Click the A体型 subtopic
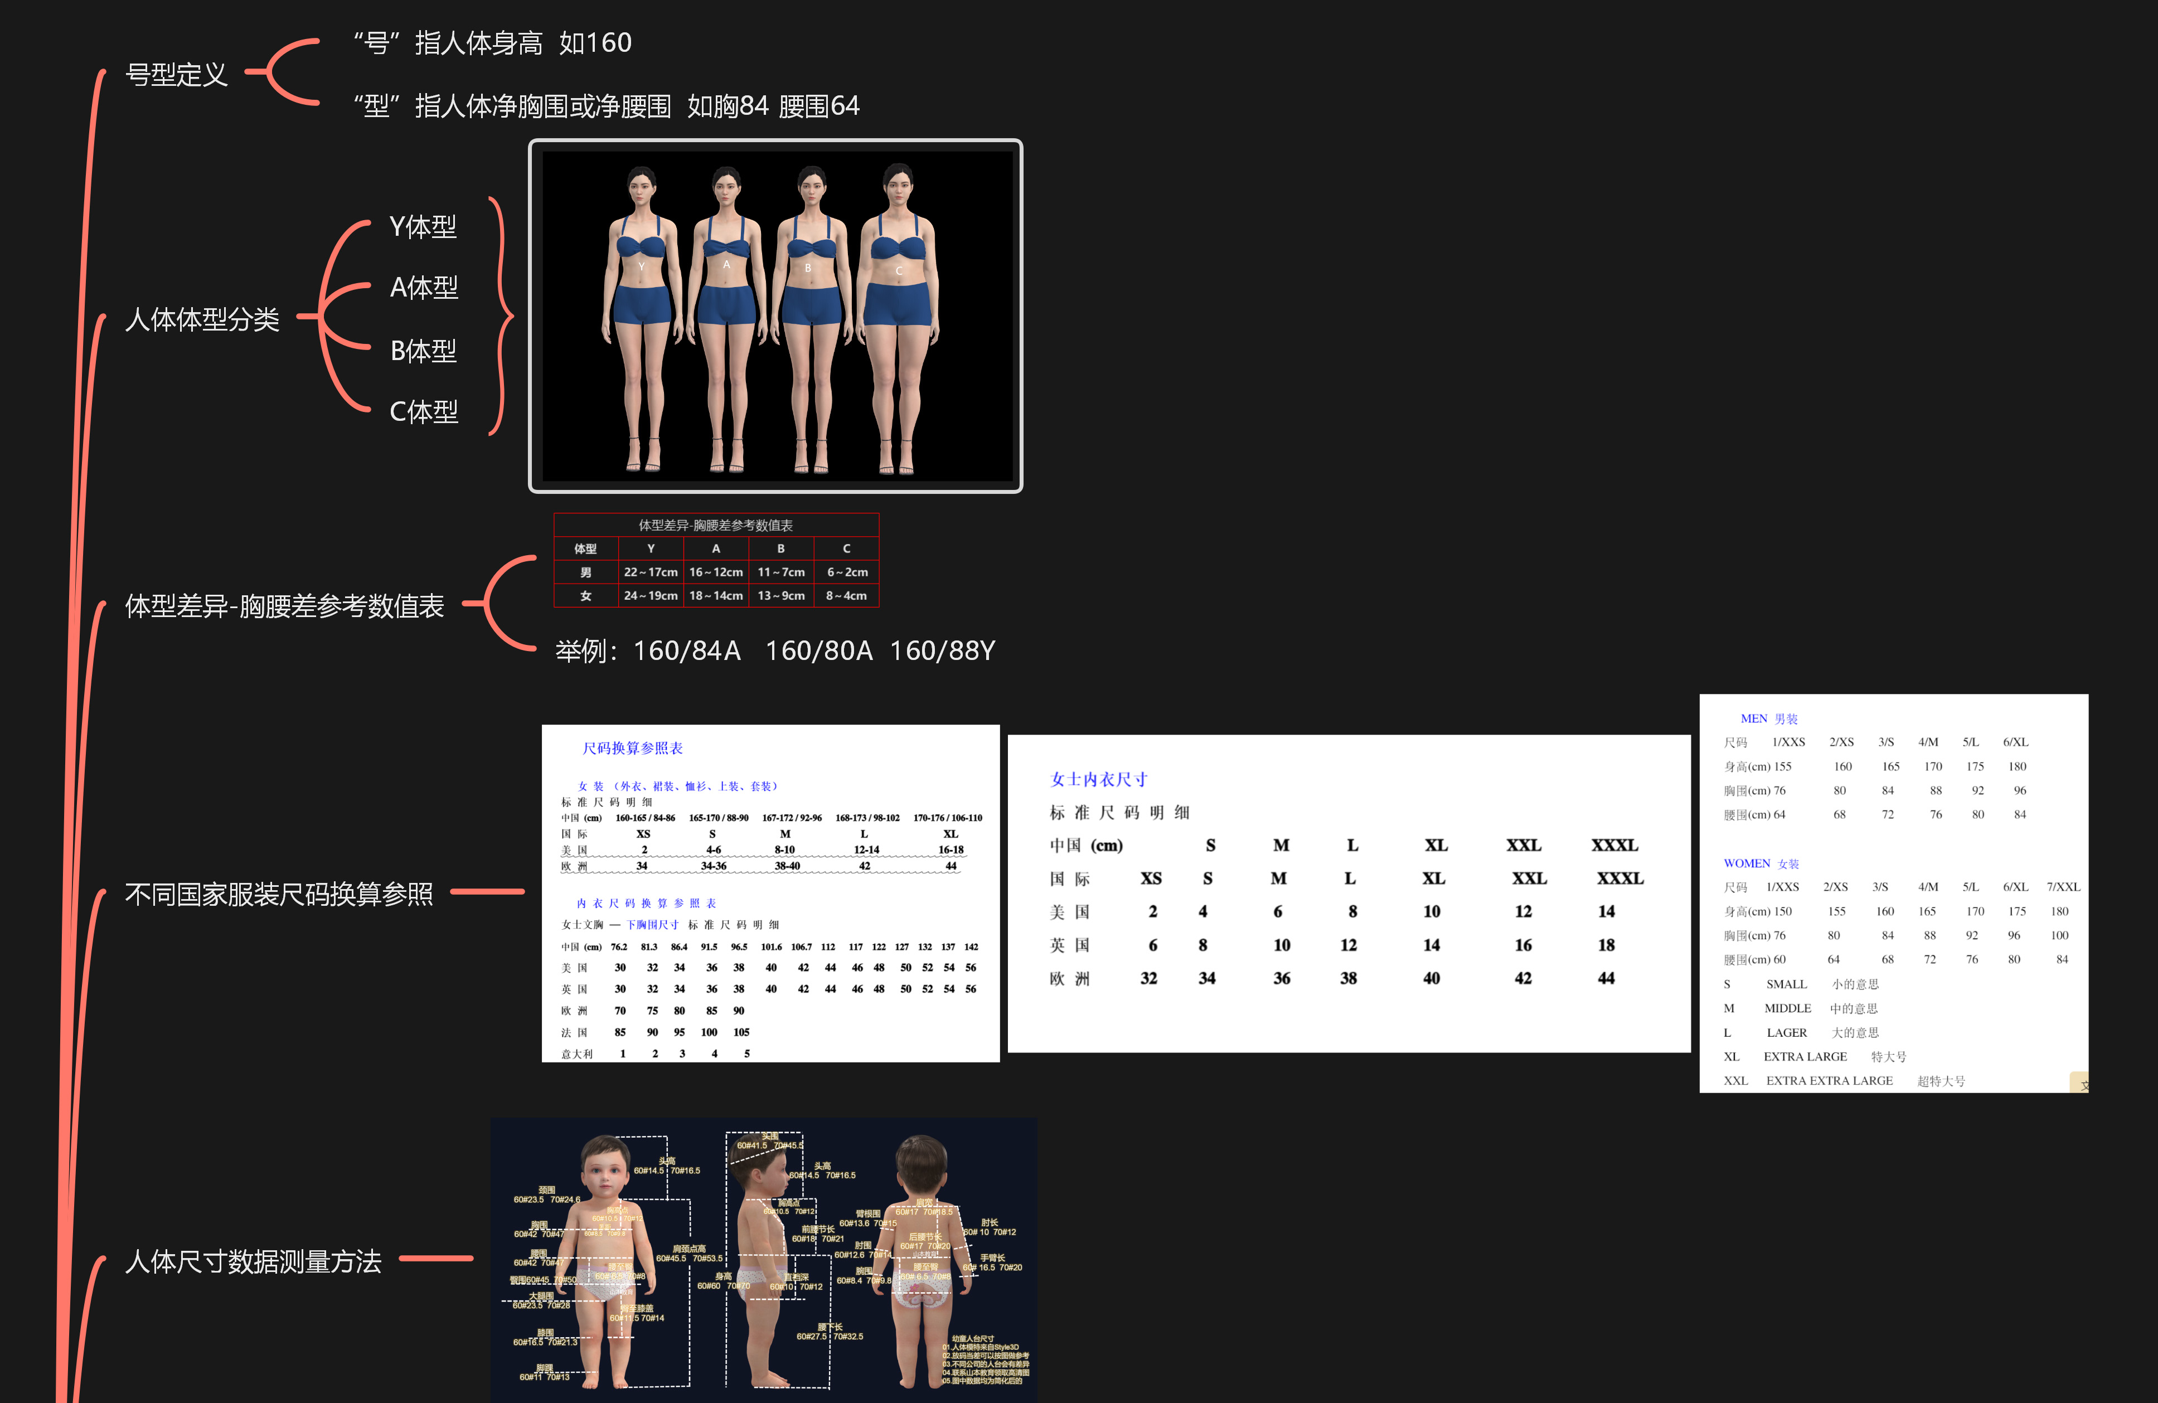2158x1403 pixels. (424, 287)
